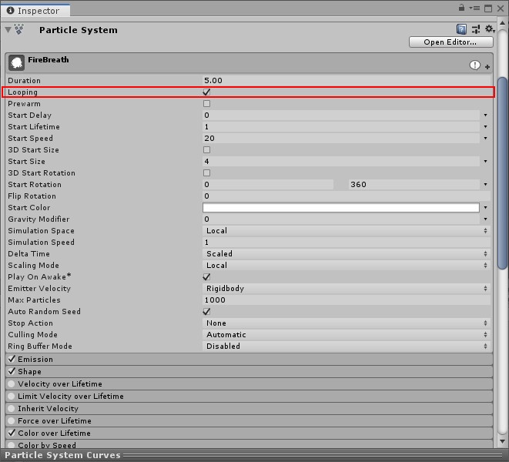Enable the 3D Start Rotation checkbox

(206, 172)
